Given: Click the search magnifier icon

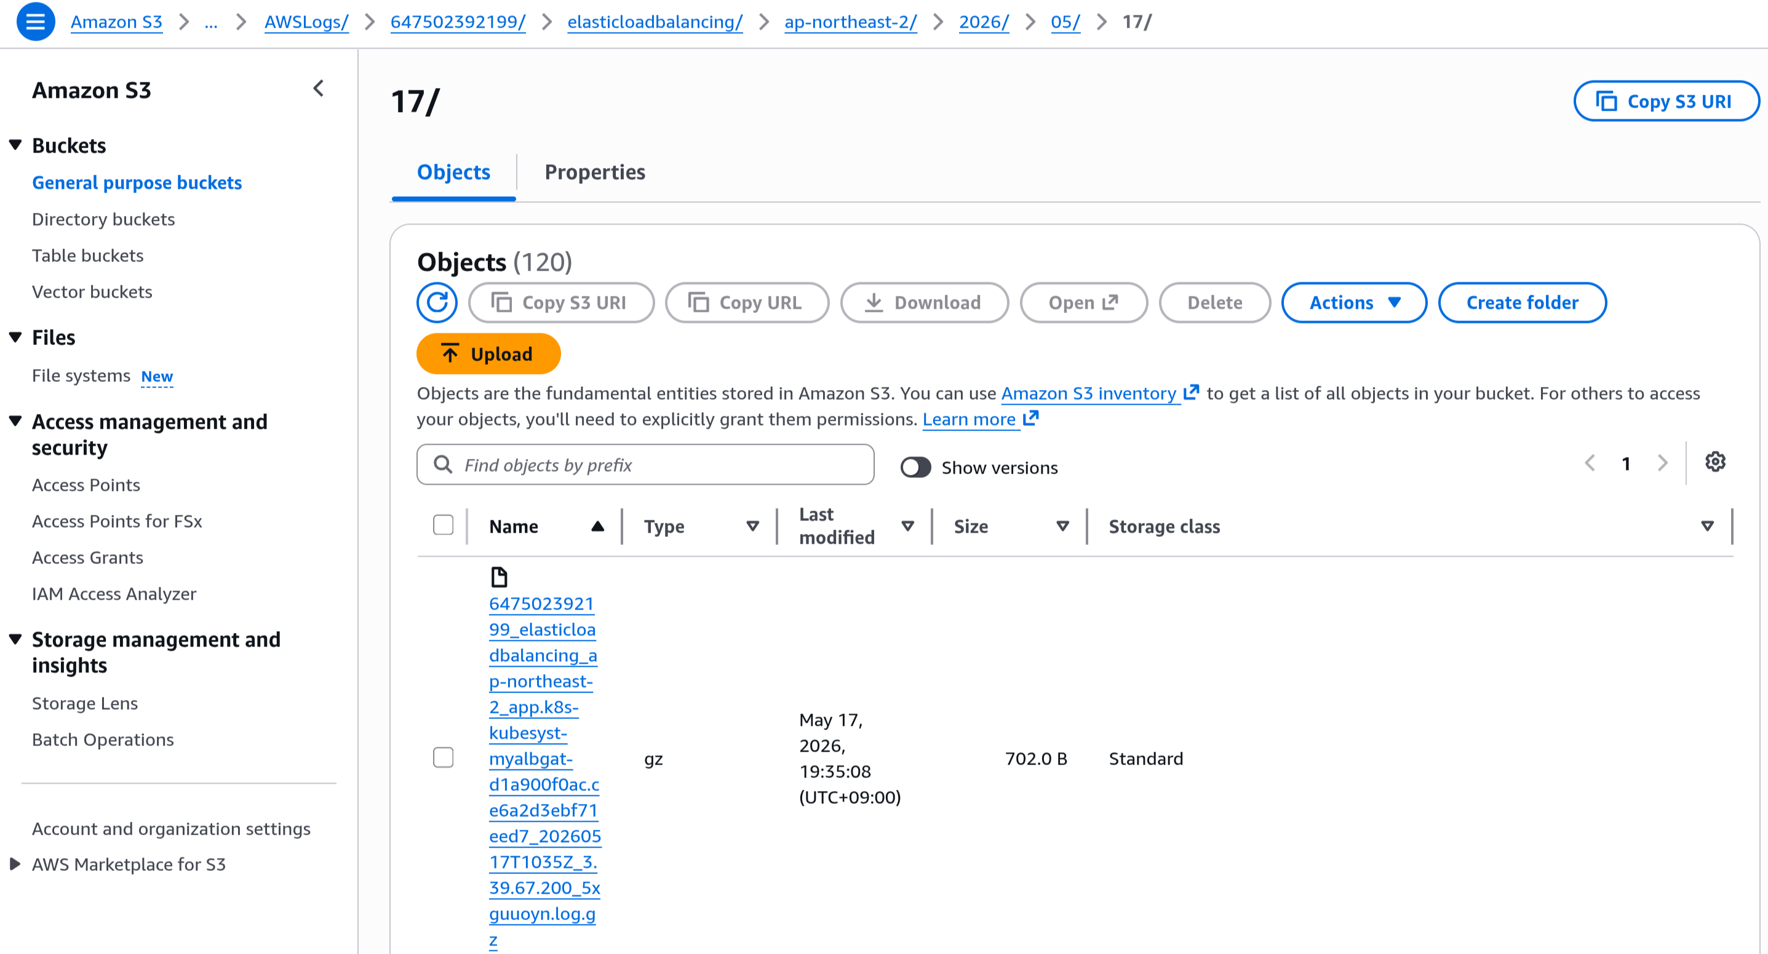Looking at the screenshot, I should [x=444, y=464].
